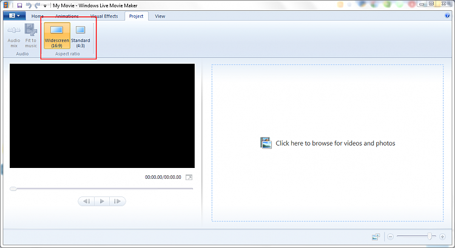Screen dimensions: 455x248
Task: Click the Fit to music button
Action: click(x=31, y=36)
